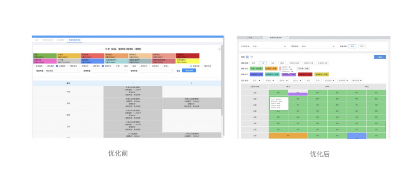Click the 重置 link

[178, 71]
